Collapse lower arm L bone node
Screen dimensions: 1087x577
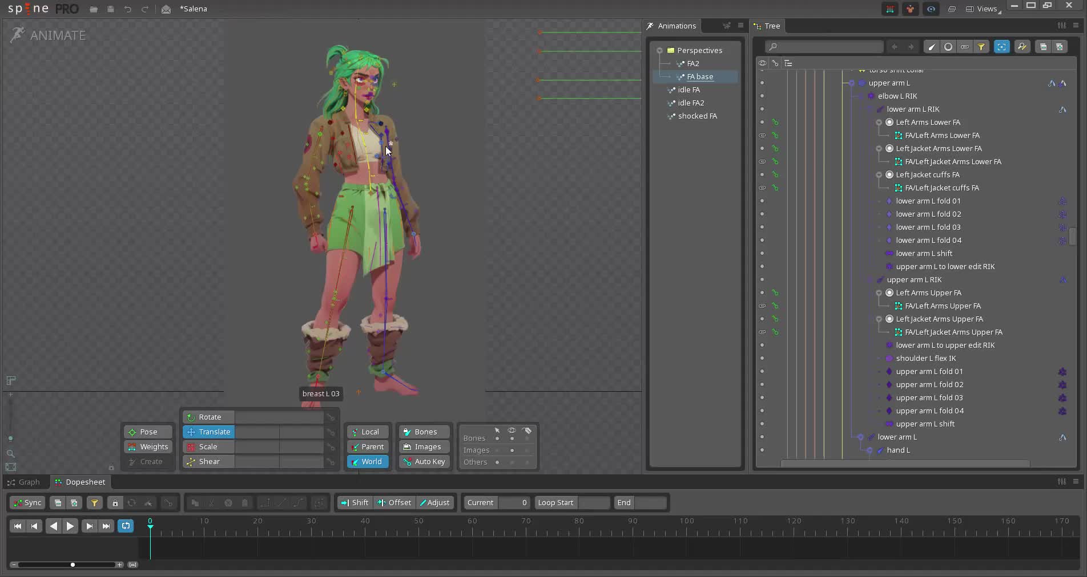pos(861,437)
